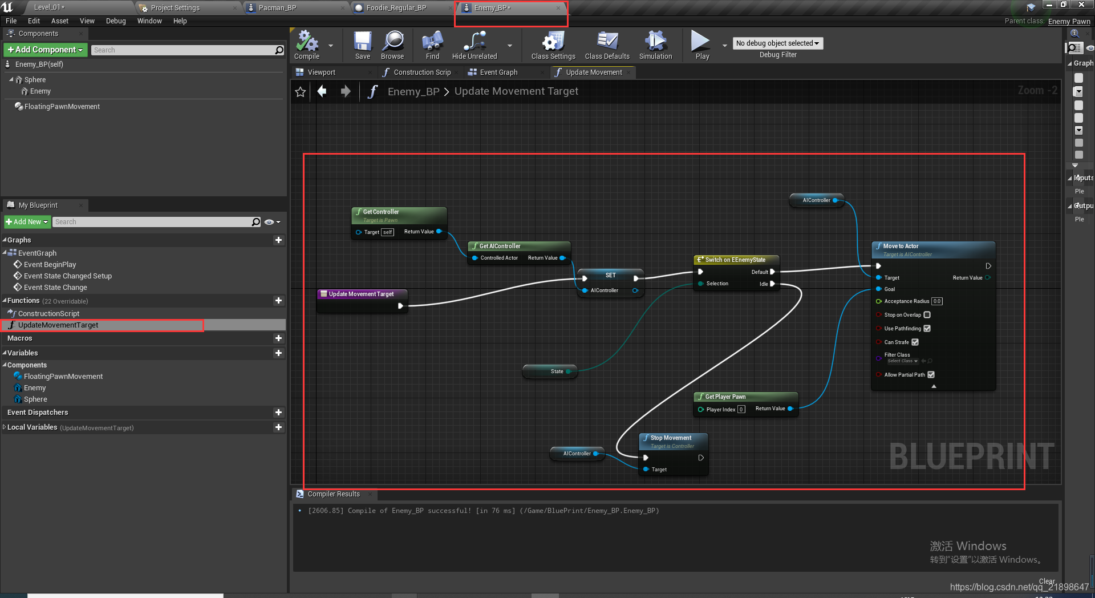Image resolution: width=1095 pixels, height=598 pixels.
Task: Browse to asset in Content Browser
Action: [x=392, y=45]
